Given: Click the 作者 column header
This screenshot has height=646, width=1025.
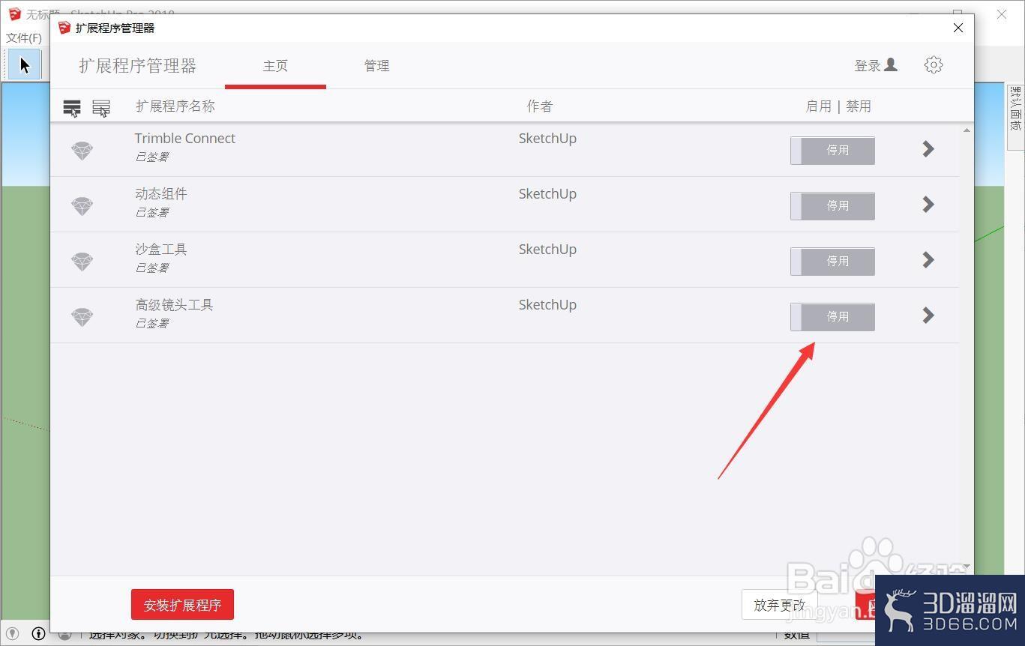Looking at the screenshot, I should click(540, 106).
